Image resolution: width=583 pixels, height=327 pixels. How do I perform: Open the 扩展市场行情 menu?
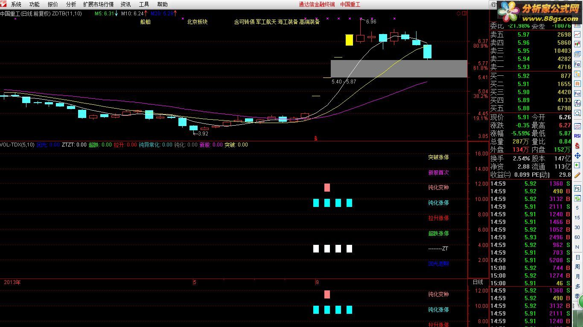pos(98,4)
